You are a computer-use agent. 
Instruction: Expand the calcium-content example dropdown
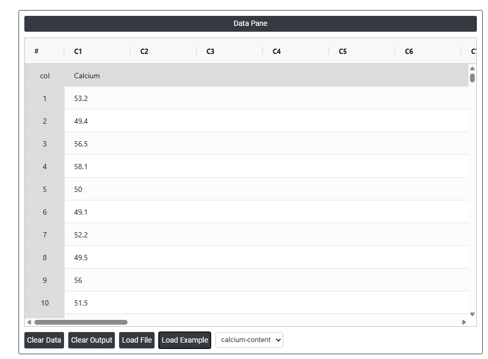tap(249, 340)
